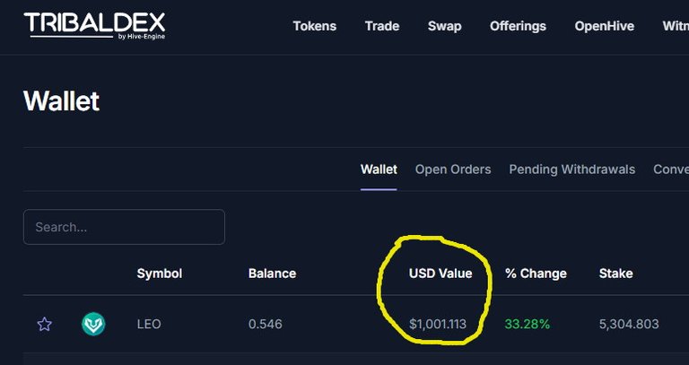
Task: Switch to Pending Withdrawals tab
Action: pos(572,169)
